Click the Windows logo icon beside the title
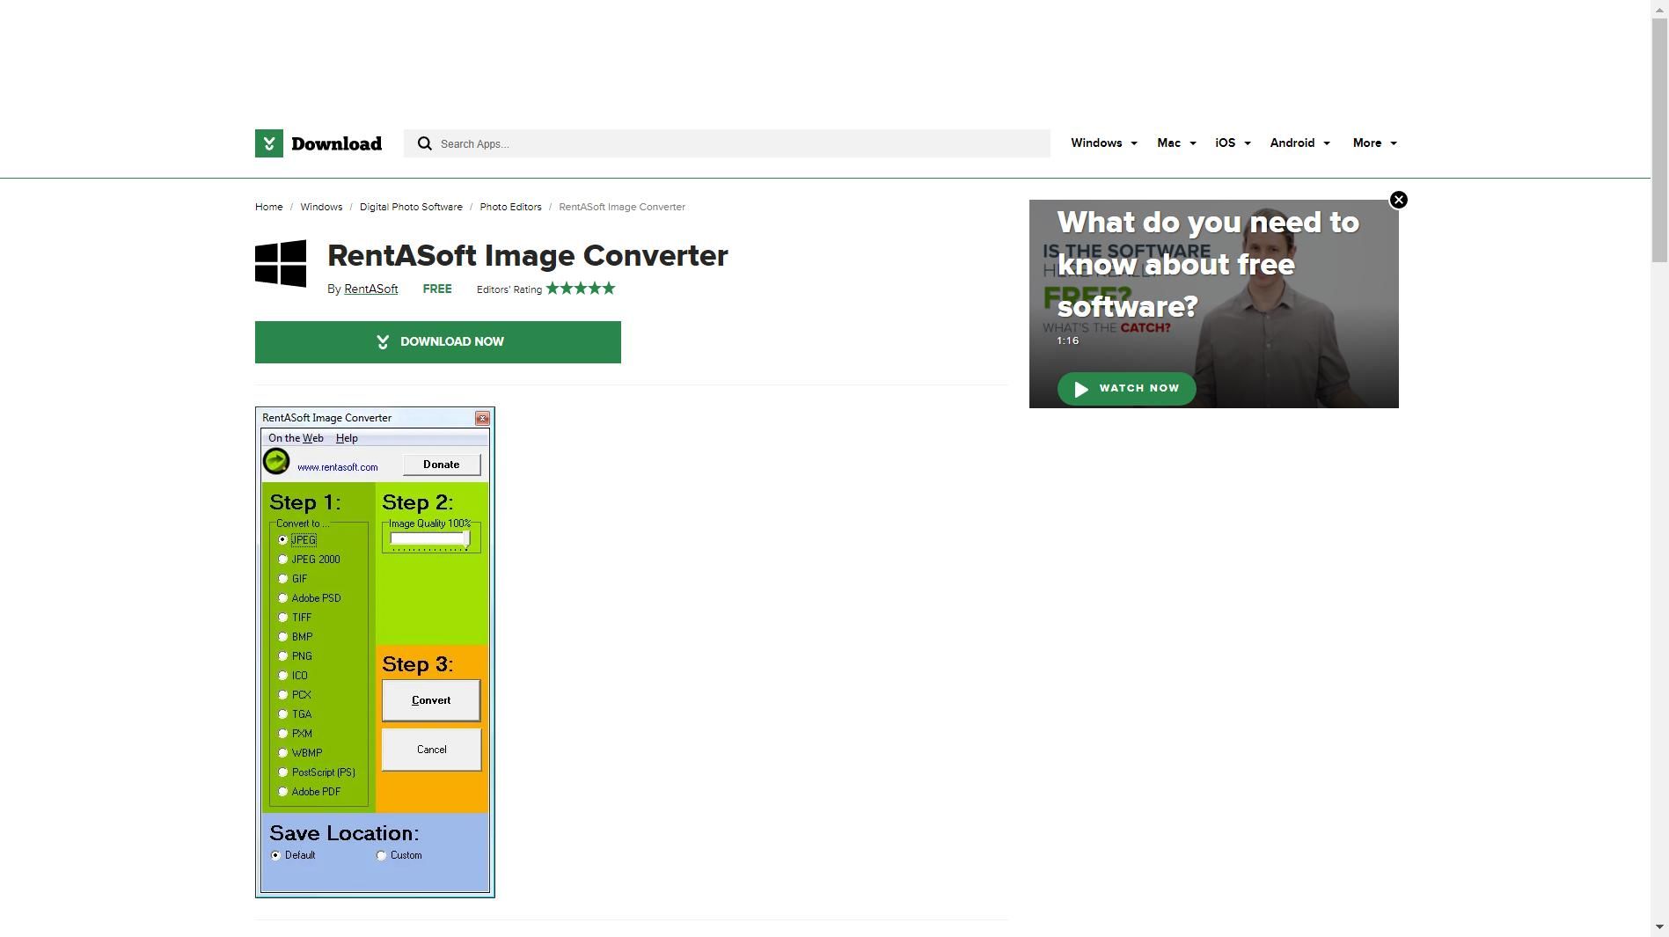Image resolution: width=1669 pixels, height=937 pixels. 281,263
